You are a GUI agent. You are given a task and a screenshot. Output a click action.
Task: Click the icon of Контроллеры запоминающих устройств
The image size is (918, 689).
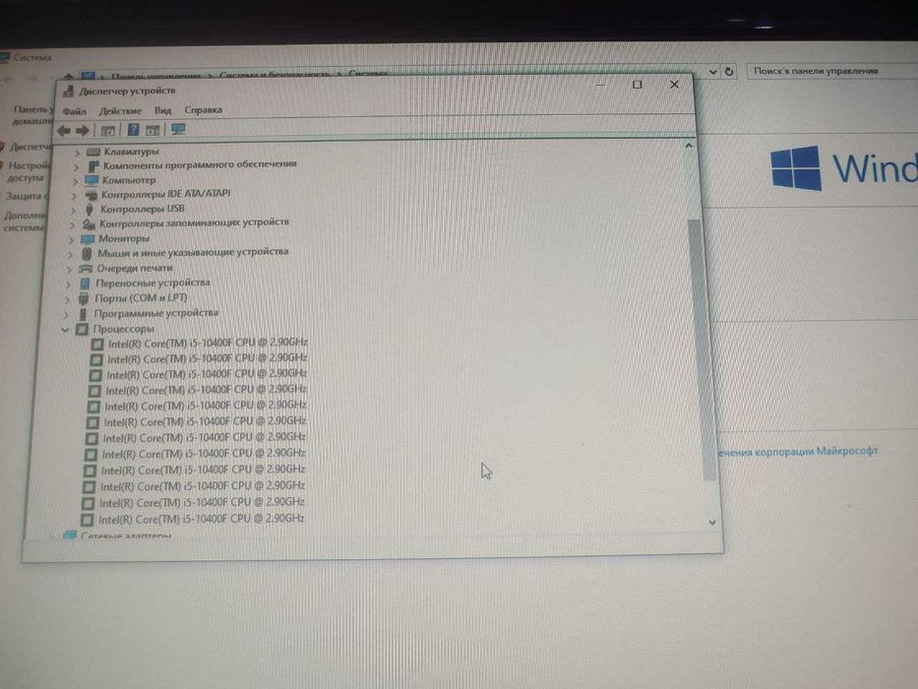coord(89,223)
